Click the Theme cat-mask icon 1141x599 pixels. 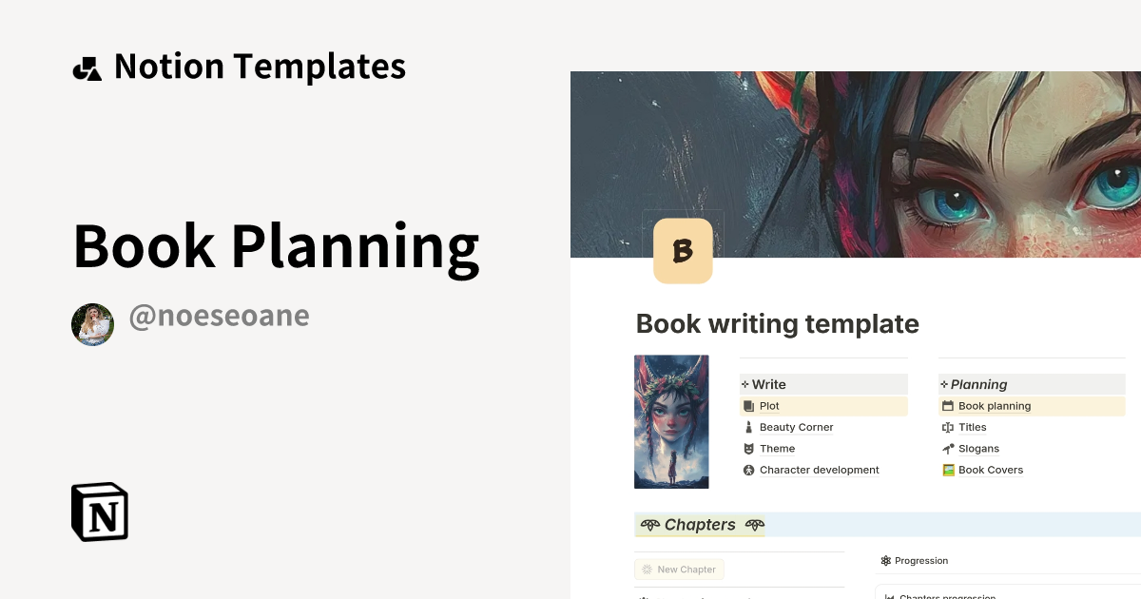[x=748, y=448]
